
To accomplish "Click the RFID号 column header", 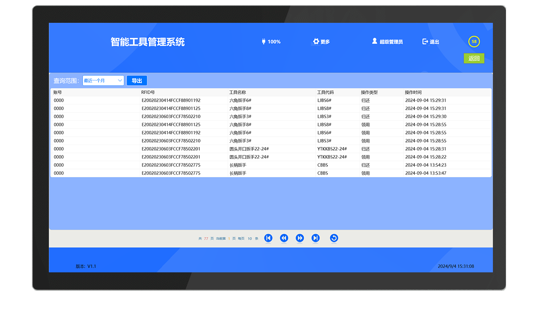I will pyautogui.click(x=148, y=93).
